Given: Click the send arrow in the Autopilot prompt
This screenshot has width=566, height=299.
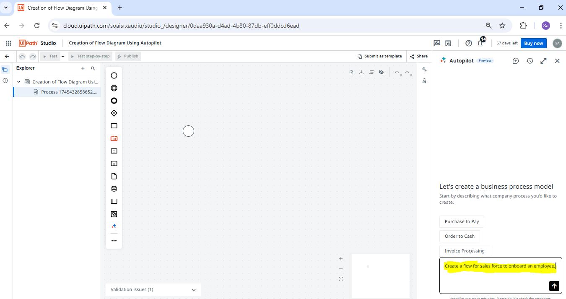Looking at the screenshot, I should click(554, 286).
